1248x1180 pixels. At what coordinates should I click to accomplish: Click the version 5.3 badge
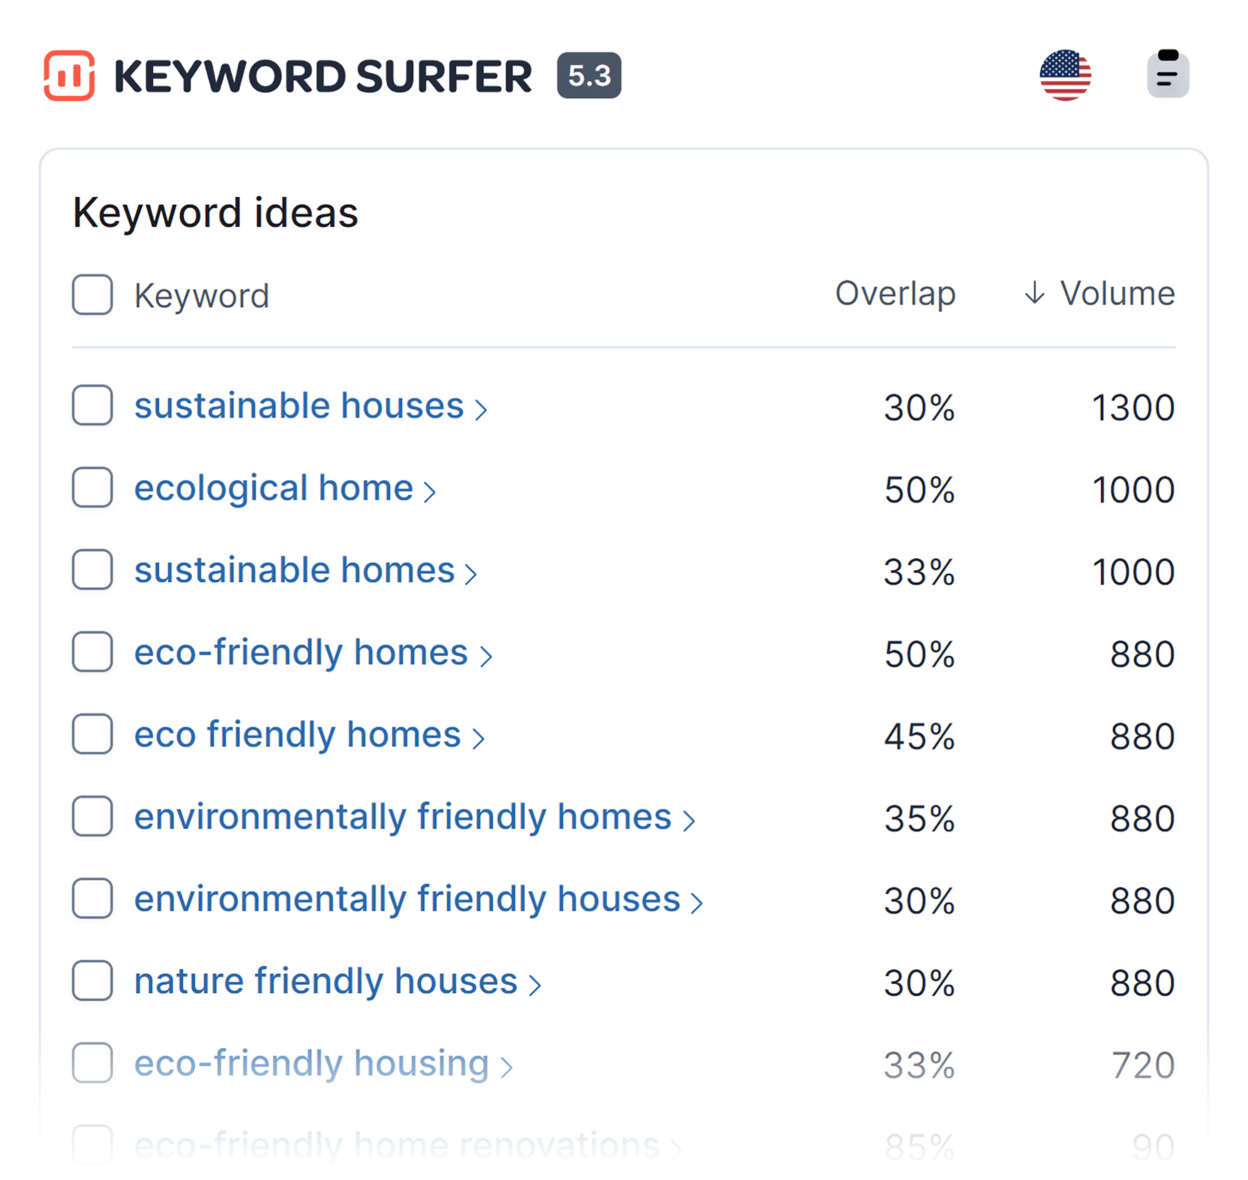pos(589,76)
